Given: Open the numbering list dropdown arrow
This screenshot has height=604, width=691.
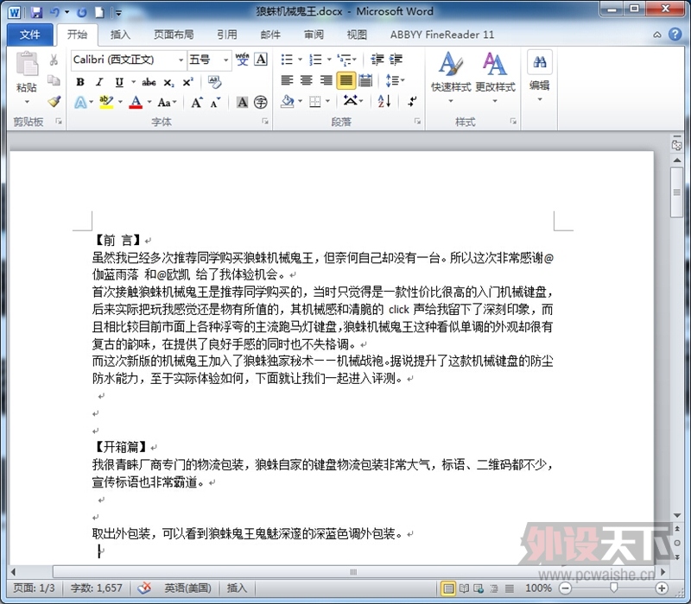Looking at the screenshot, I should [x=329, y=60].
